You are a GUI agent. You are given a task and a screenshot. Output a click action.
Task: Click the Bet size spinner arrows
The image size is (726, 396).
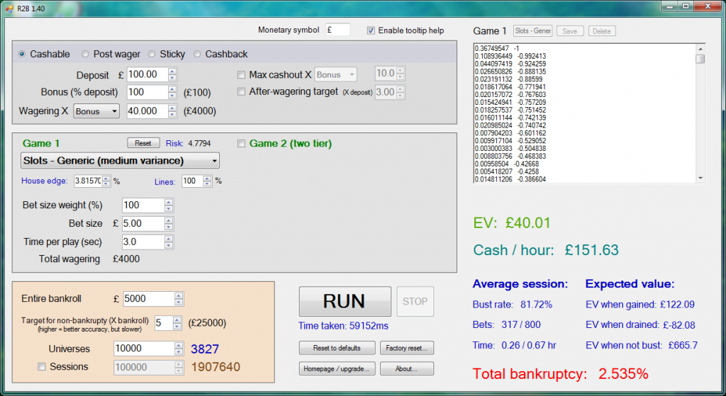169,223
